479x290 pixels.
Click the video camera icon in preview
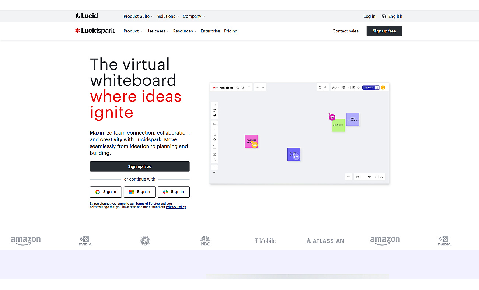tap(359, 88)
